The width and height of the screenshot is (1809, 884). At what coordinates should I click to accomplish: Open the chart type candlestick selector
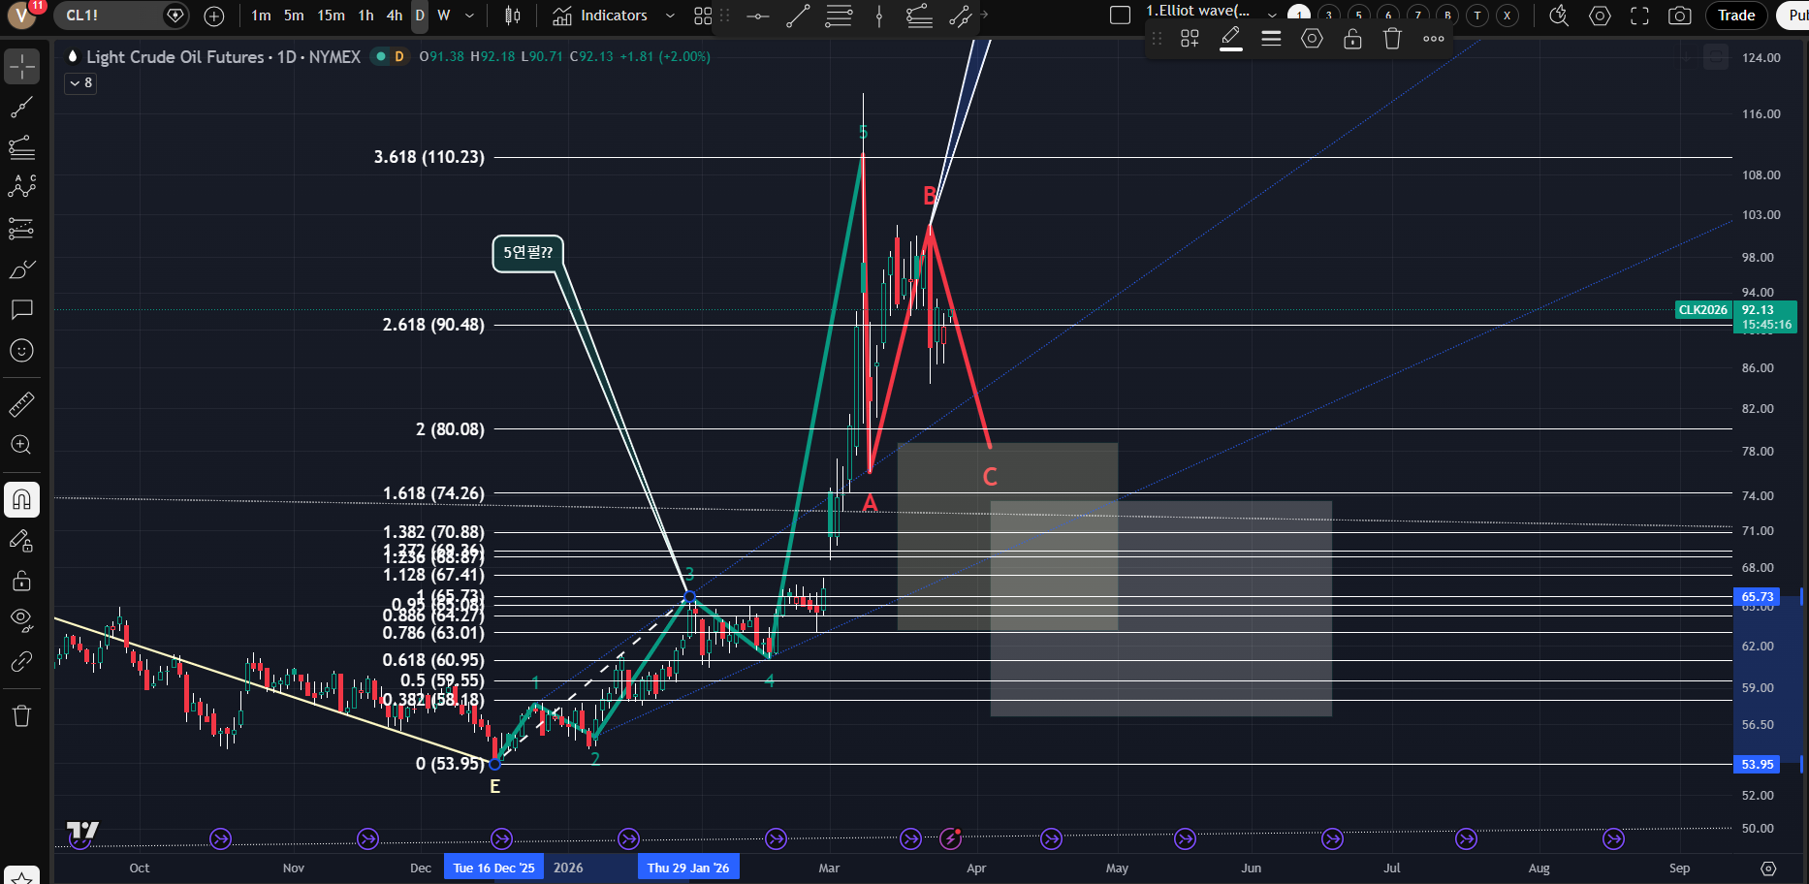point(513,16)
